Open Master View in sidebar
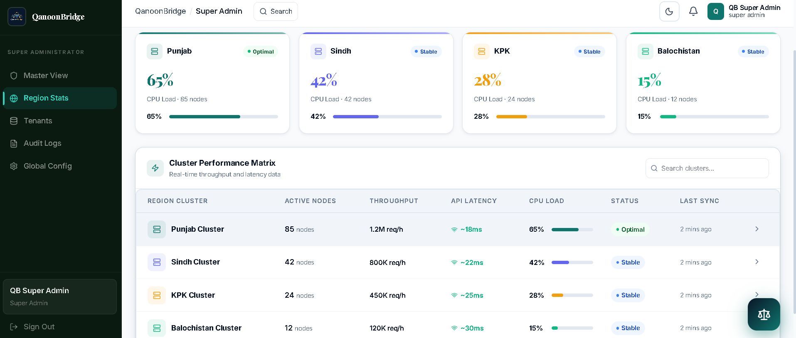 click(x=60, y=76)
